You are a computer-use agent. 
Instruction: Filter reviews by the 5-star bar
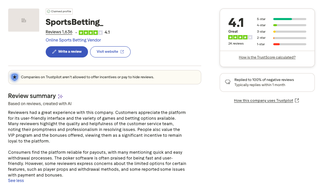point(289,19)
